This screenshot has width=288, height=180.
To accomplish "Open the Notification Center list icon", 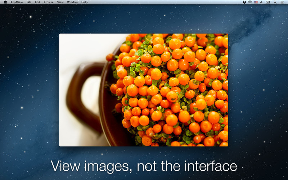I will 282,2.
